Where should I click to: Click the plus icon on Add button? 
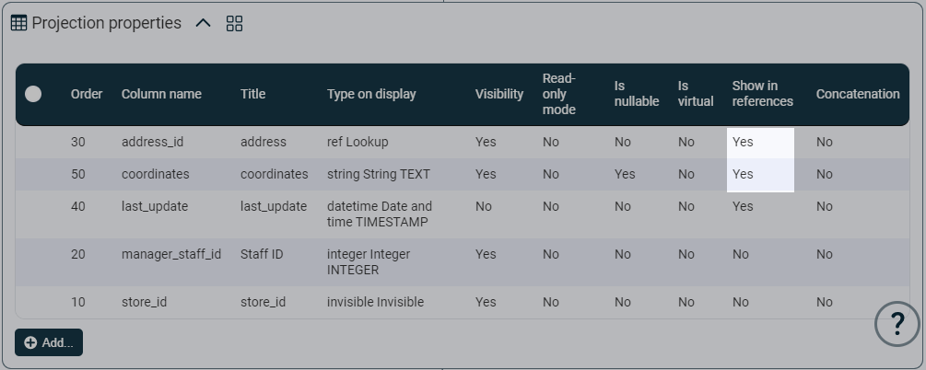tap(30, 342)
